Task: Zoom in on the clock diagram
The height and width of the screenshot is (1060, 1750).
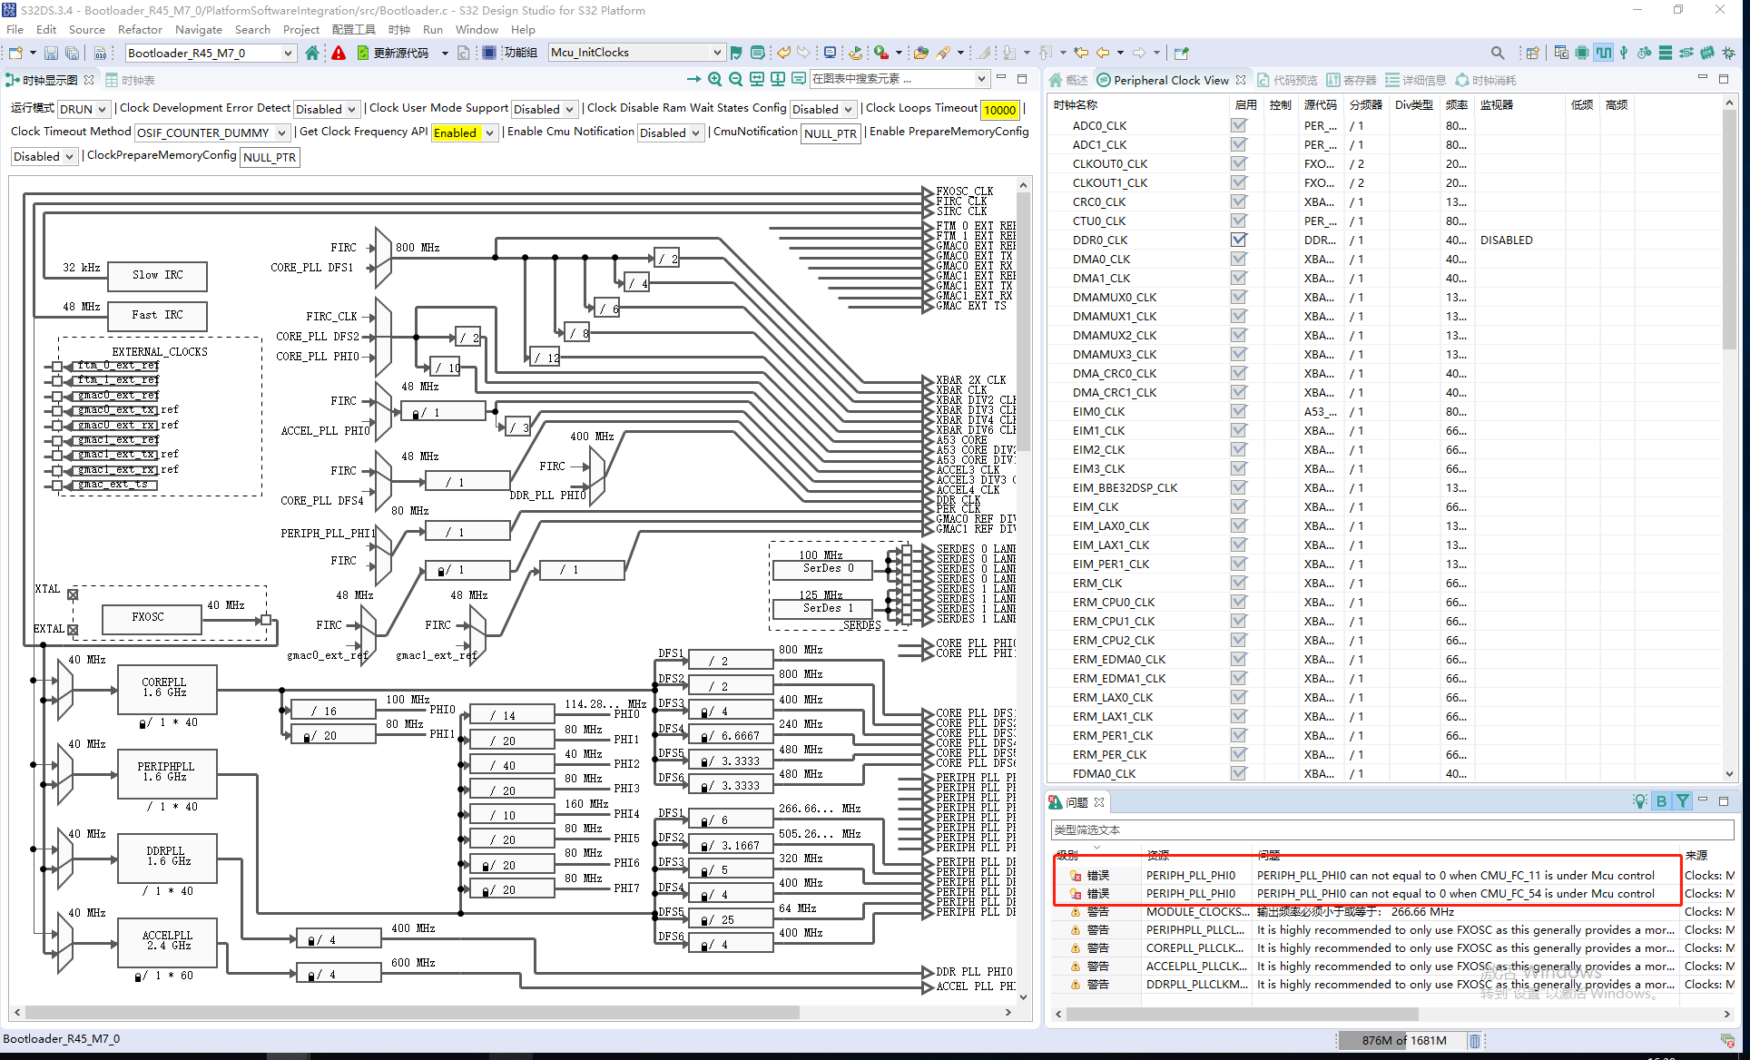Action: tap(714, 79)
